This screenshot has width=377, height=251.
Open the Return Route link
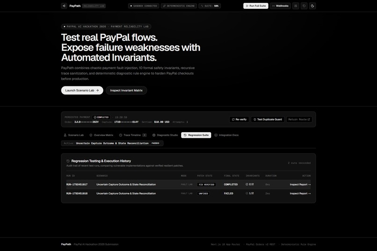coord(299,119)
